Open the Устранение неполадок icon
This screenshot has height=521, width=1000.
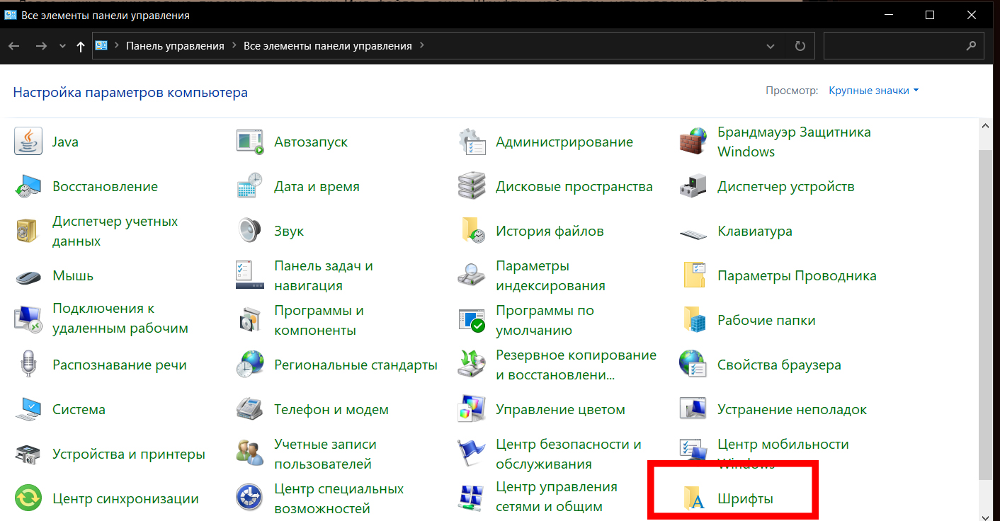coord(693,409)
